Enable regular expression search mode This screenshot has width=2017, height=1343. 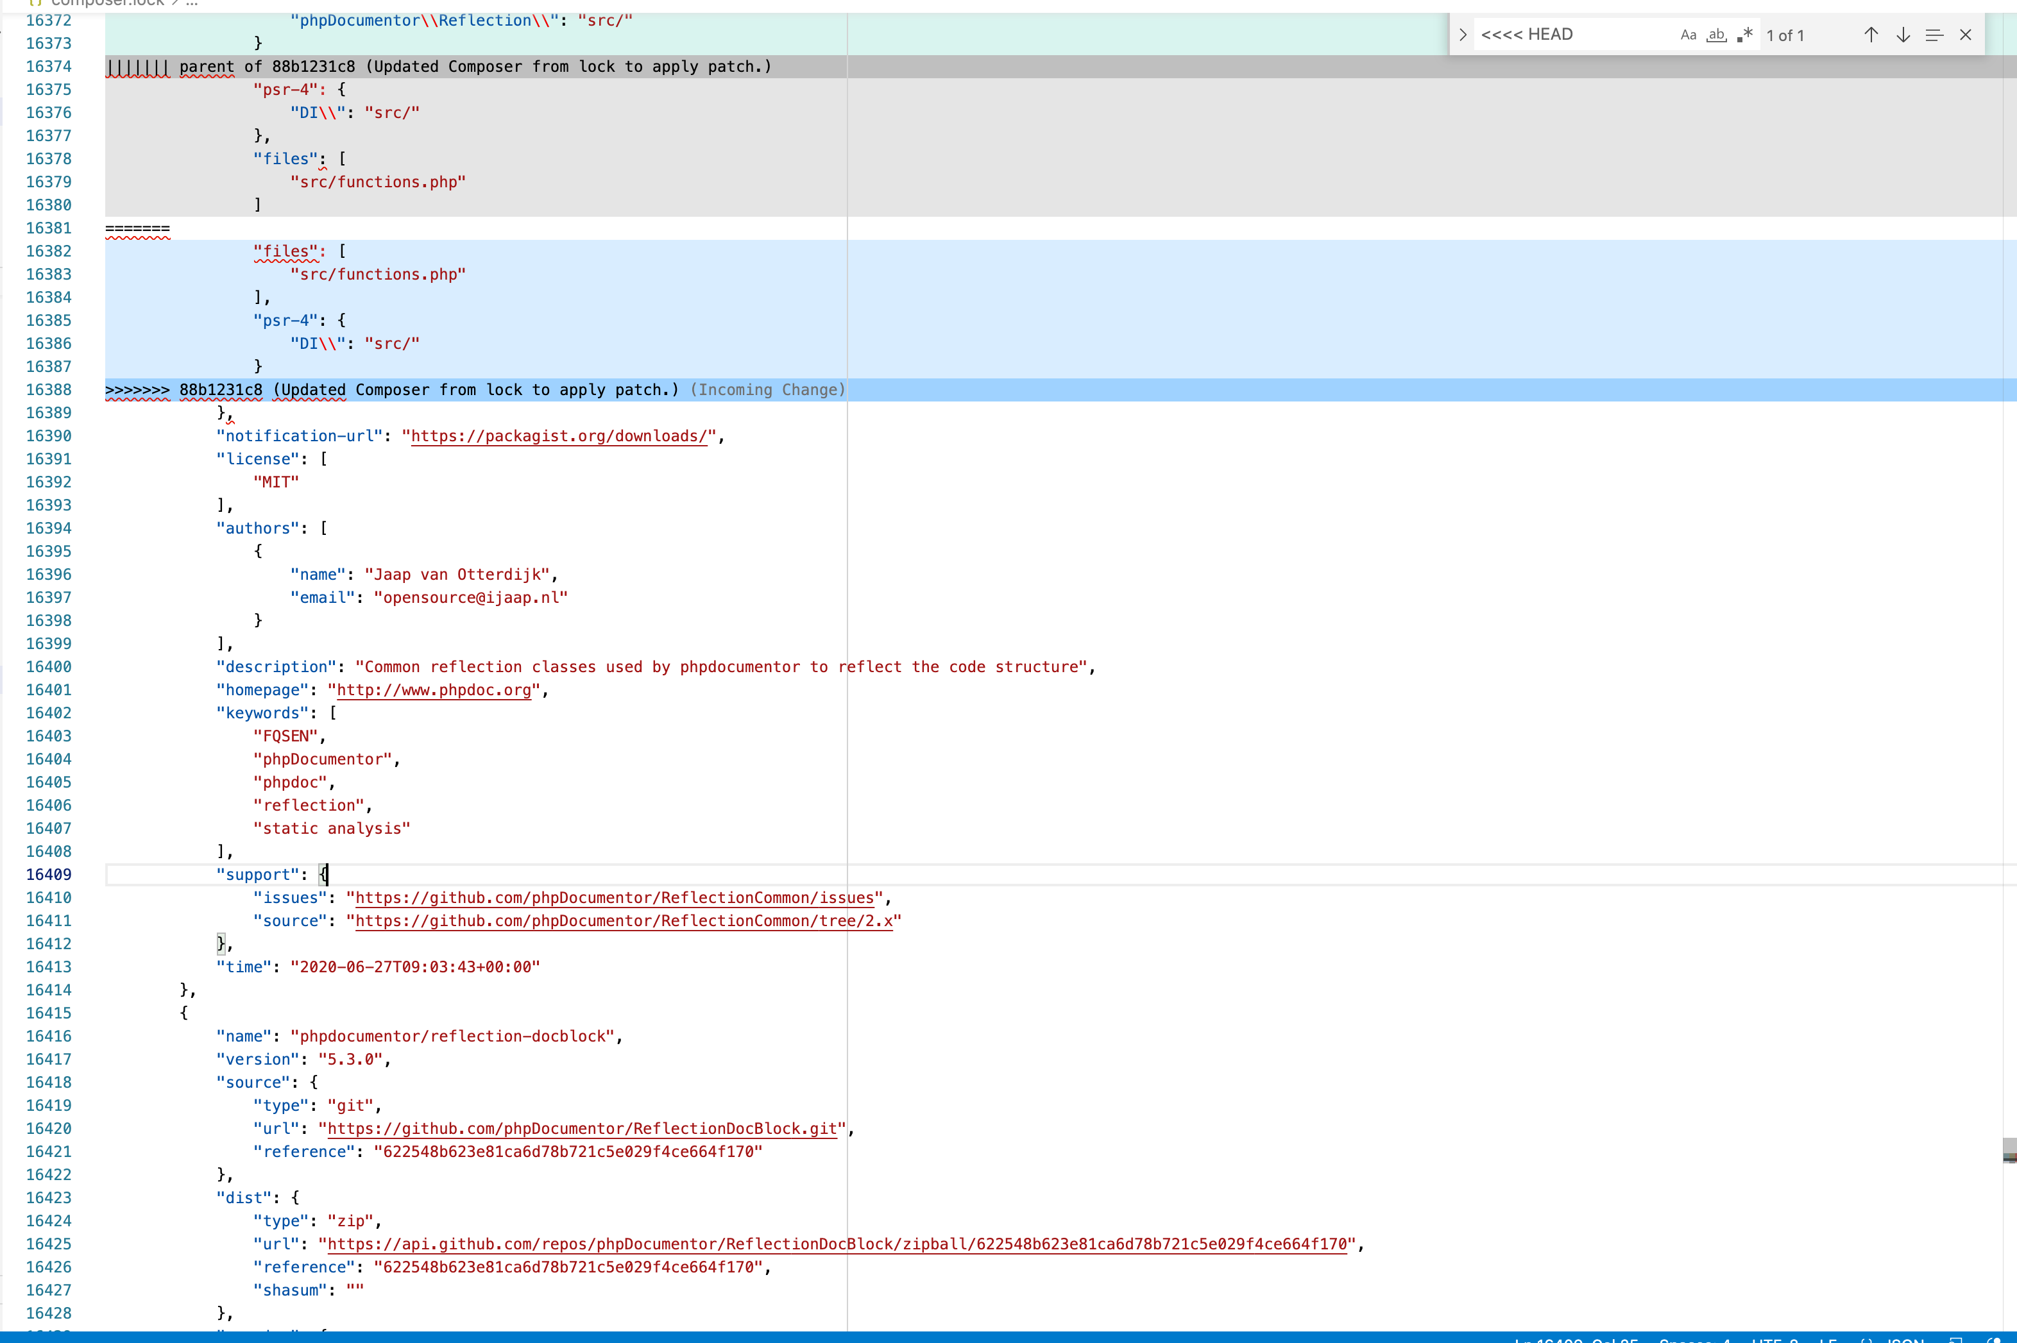pyautogui.click(x=1744, y=34)
